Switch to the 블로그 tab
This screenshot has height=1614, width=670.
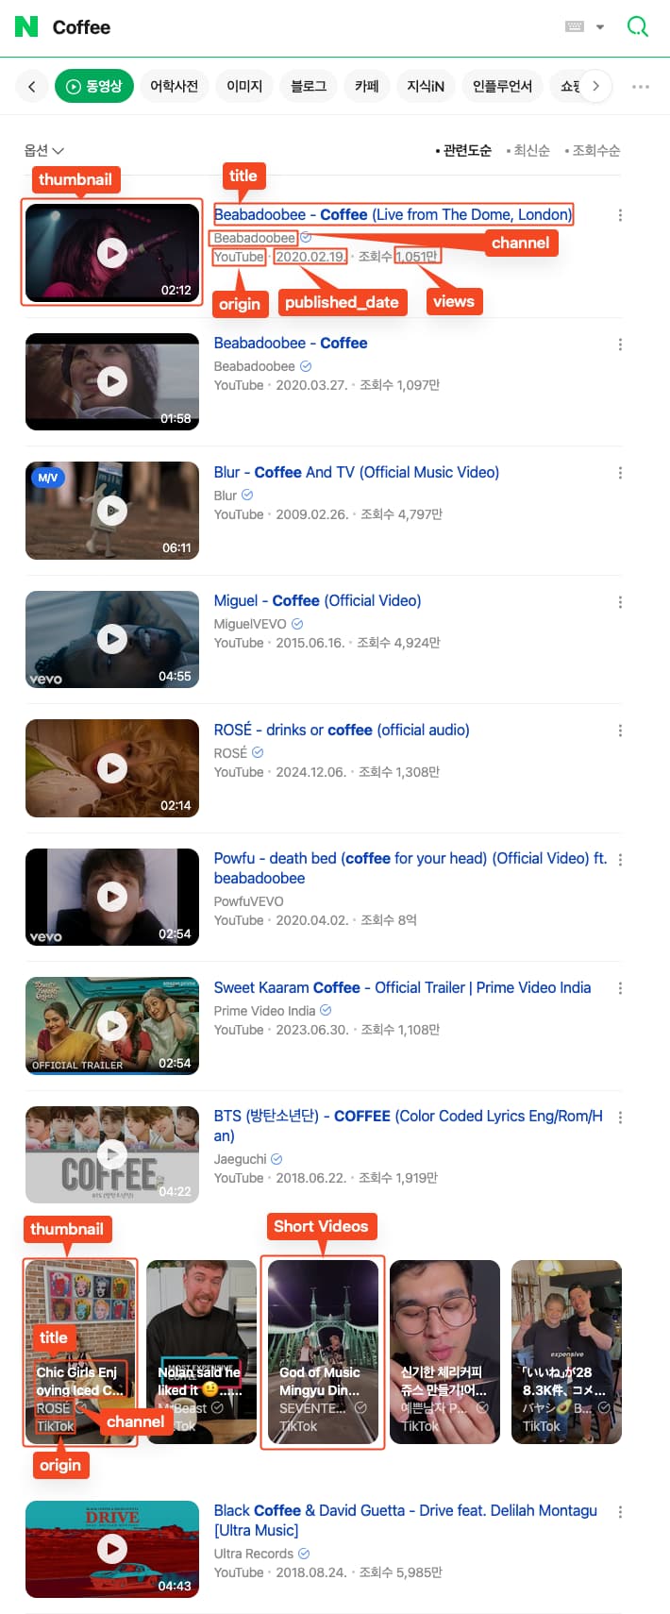coord(309,86)
